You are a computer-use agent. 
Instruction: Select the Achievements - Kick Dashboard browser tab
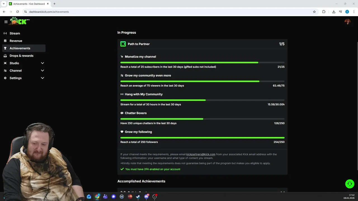[29, 4]
